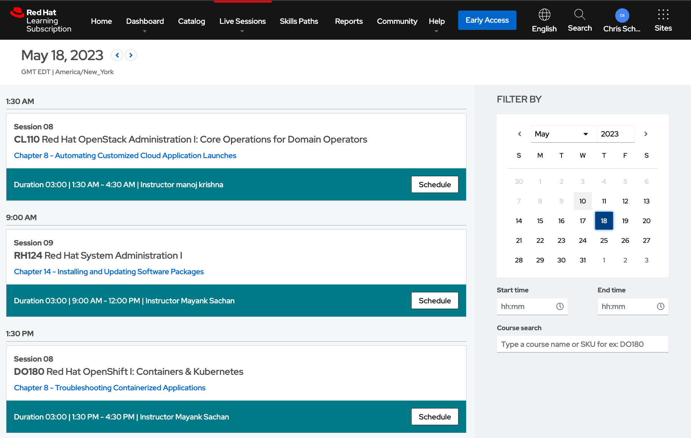Open the Skills Paths tab
Viewport: 691px width, 438px height.
coord(299,22)
